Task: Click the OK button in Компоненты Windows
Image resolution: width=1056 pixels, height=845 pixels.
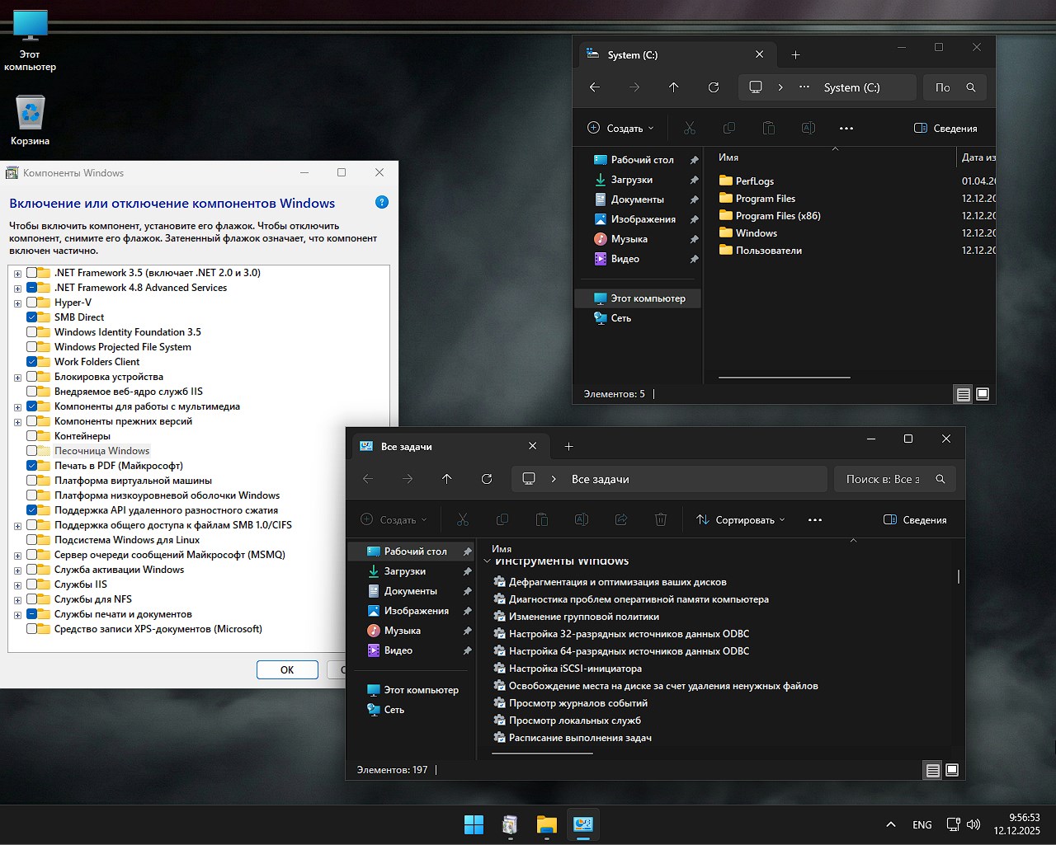Action: (287, 670)
